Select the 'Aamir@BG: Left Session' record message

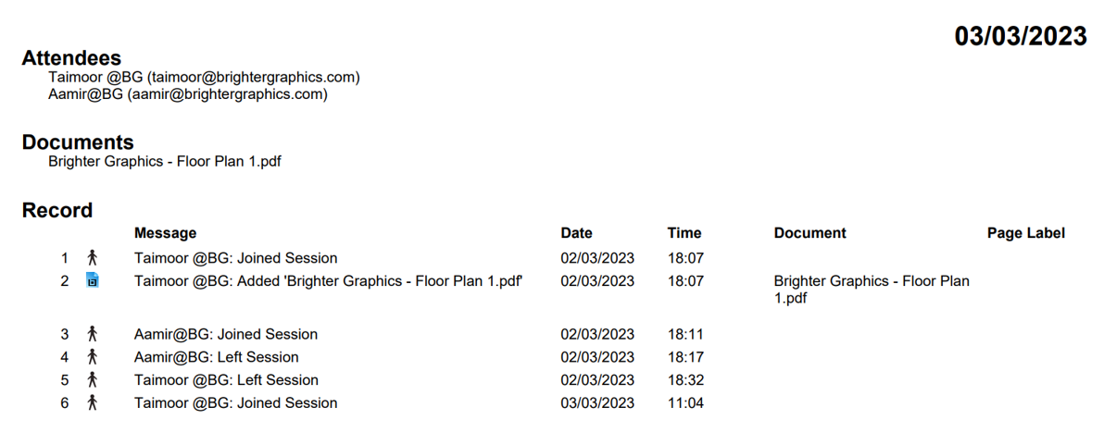pos(216,357)
